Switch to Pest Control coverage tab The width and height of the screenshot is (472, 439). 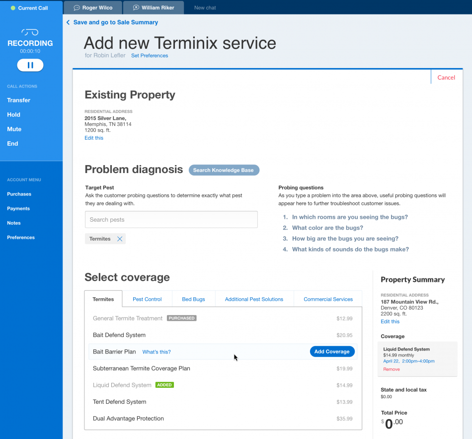click(x=147, y=299)
